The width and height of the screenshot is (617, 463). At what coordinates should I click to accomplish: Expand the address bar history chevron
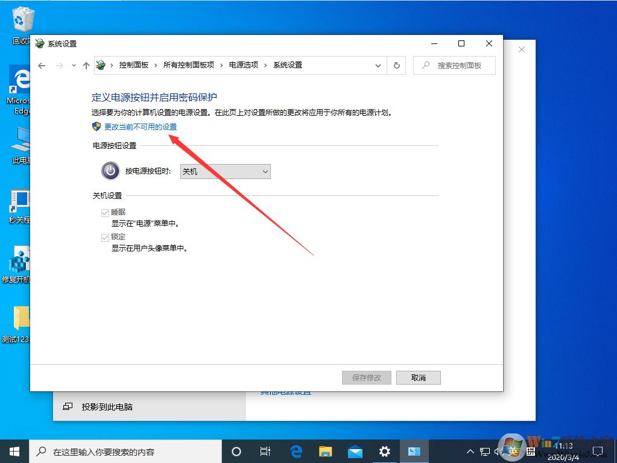[378, 65]
